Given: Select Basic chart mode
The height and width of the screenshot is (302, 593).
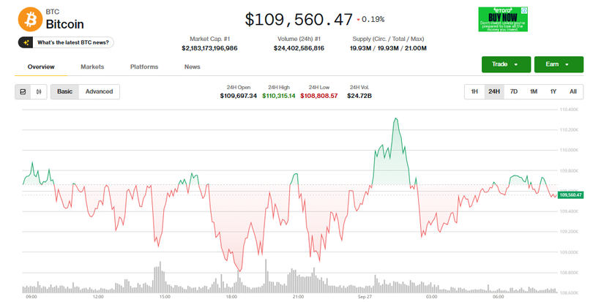Looking at the screenshot, I should point(65,91).
